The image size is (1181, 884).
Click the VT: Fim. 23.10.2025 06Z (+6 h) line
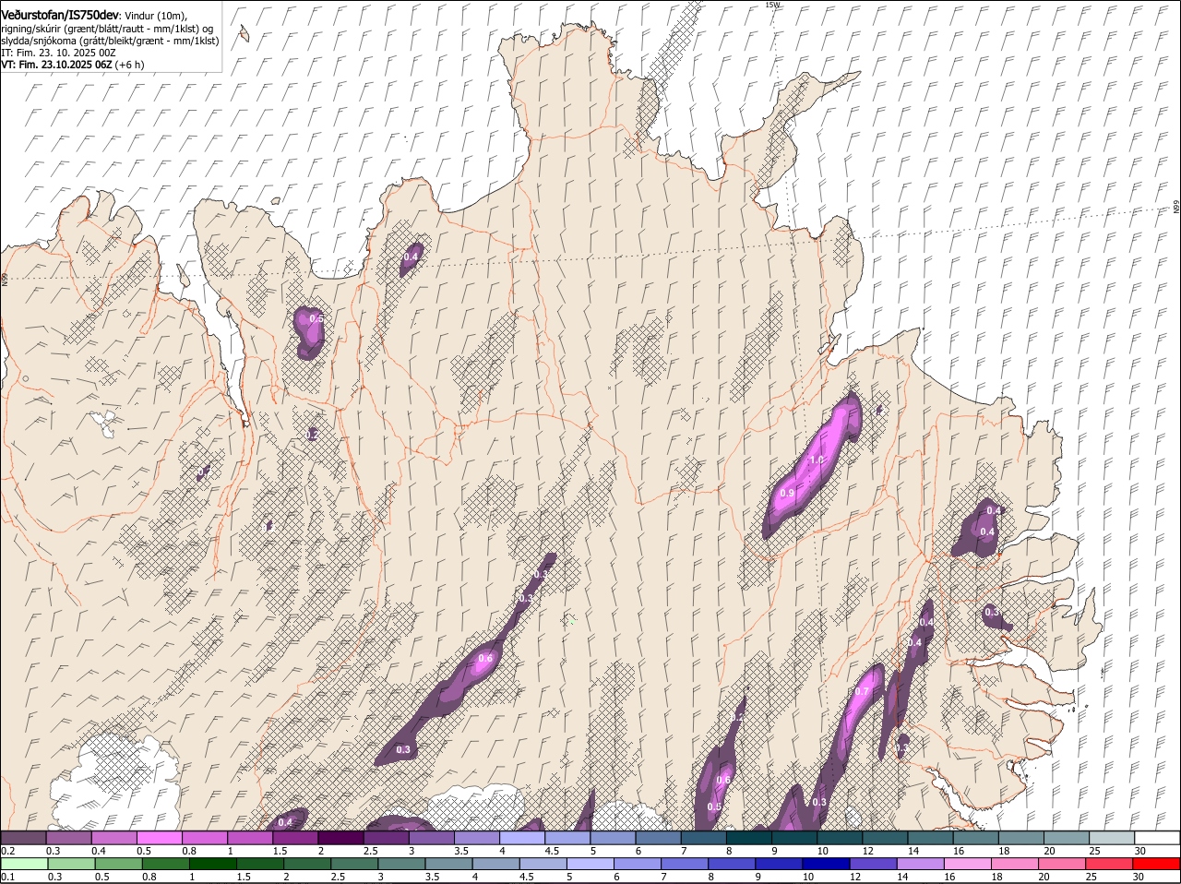click(72, 66)
